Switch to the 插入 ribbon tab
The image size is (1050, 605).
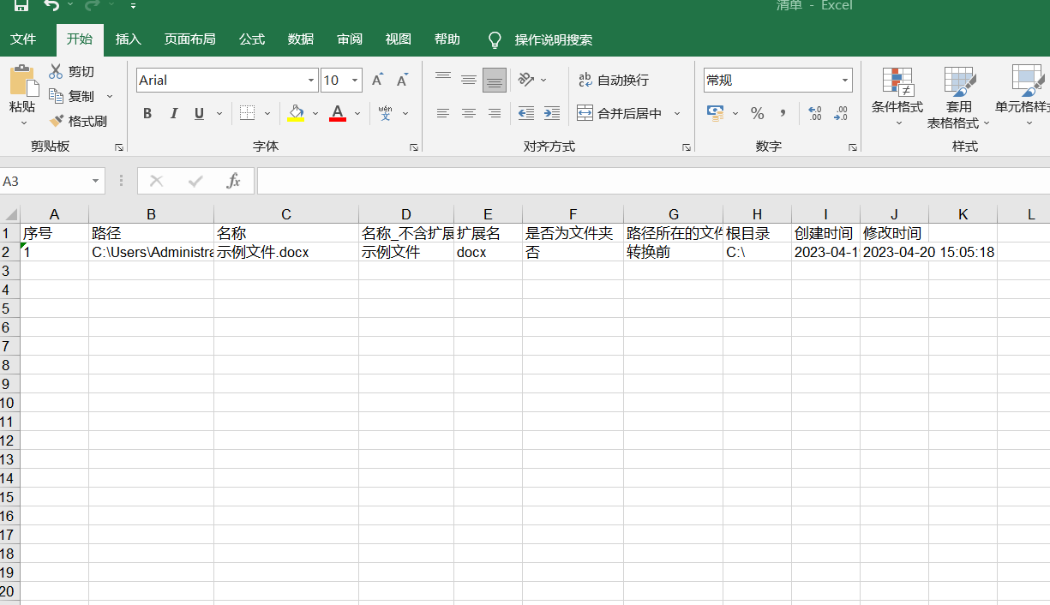129,39
